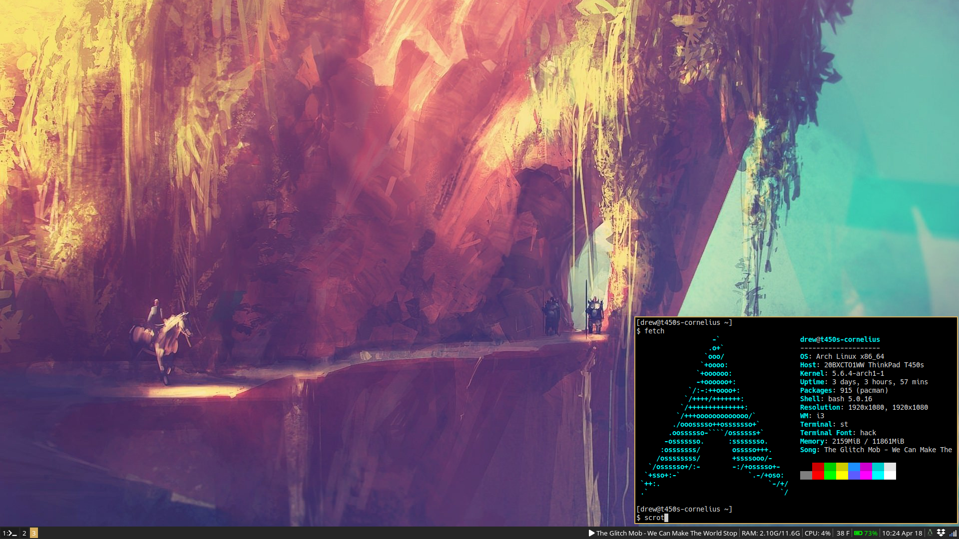Open the Dropbox tray icon

[941, 533]
